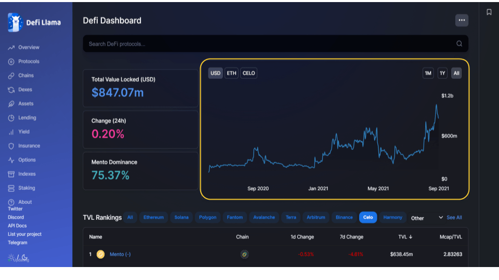Click the See All link
499x280 pixels.
[x=454, y=218]
